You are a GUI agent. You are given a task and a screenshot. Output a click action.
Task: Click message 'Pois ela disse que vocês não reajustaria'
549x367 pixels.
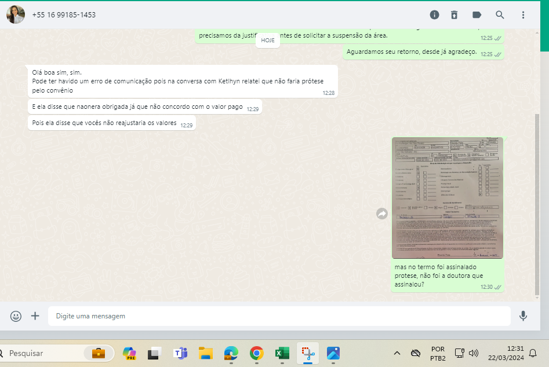coord(112,123)
